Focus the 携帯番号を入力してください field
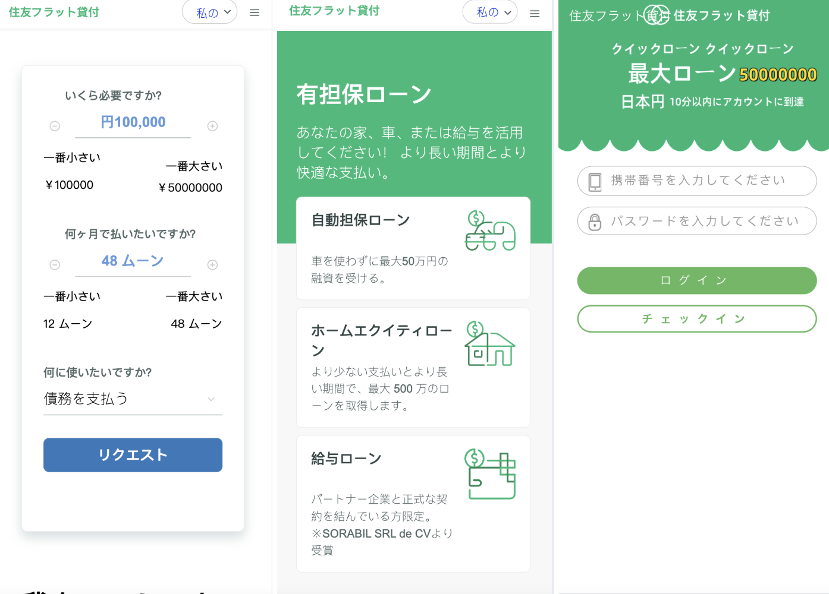The image size is (829, 594). tap(697, 181)
